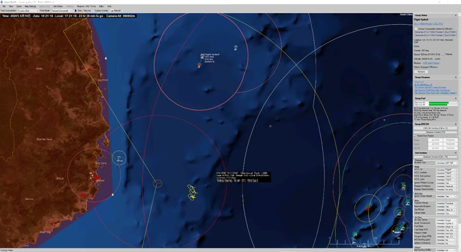Open the EMCON window button
Image resolution: width=461 pixels, height=252 pixels.
pos(435,128)
